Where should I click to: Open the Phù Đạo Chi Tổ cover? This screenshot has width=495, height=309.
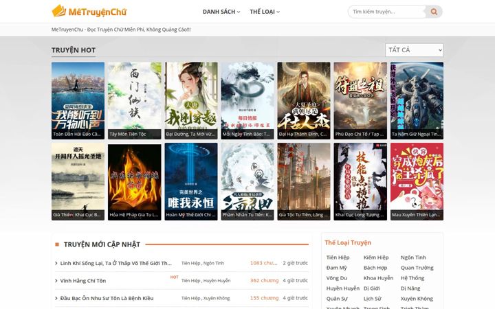[360, 100]
